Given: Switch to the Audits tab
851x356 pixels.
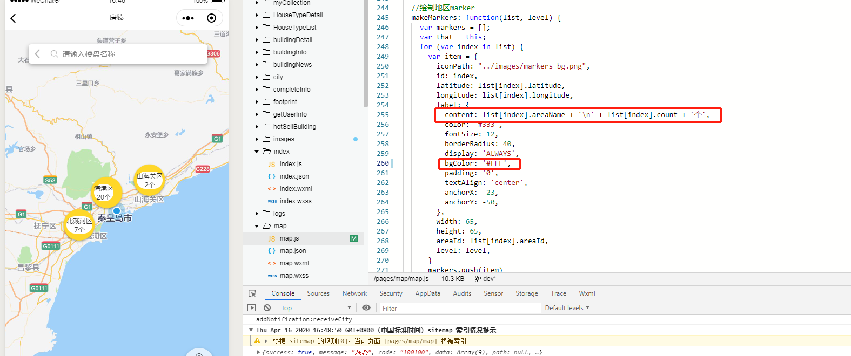Looking at the screenshot, I should pos(462,293).
